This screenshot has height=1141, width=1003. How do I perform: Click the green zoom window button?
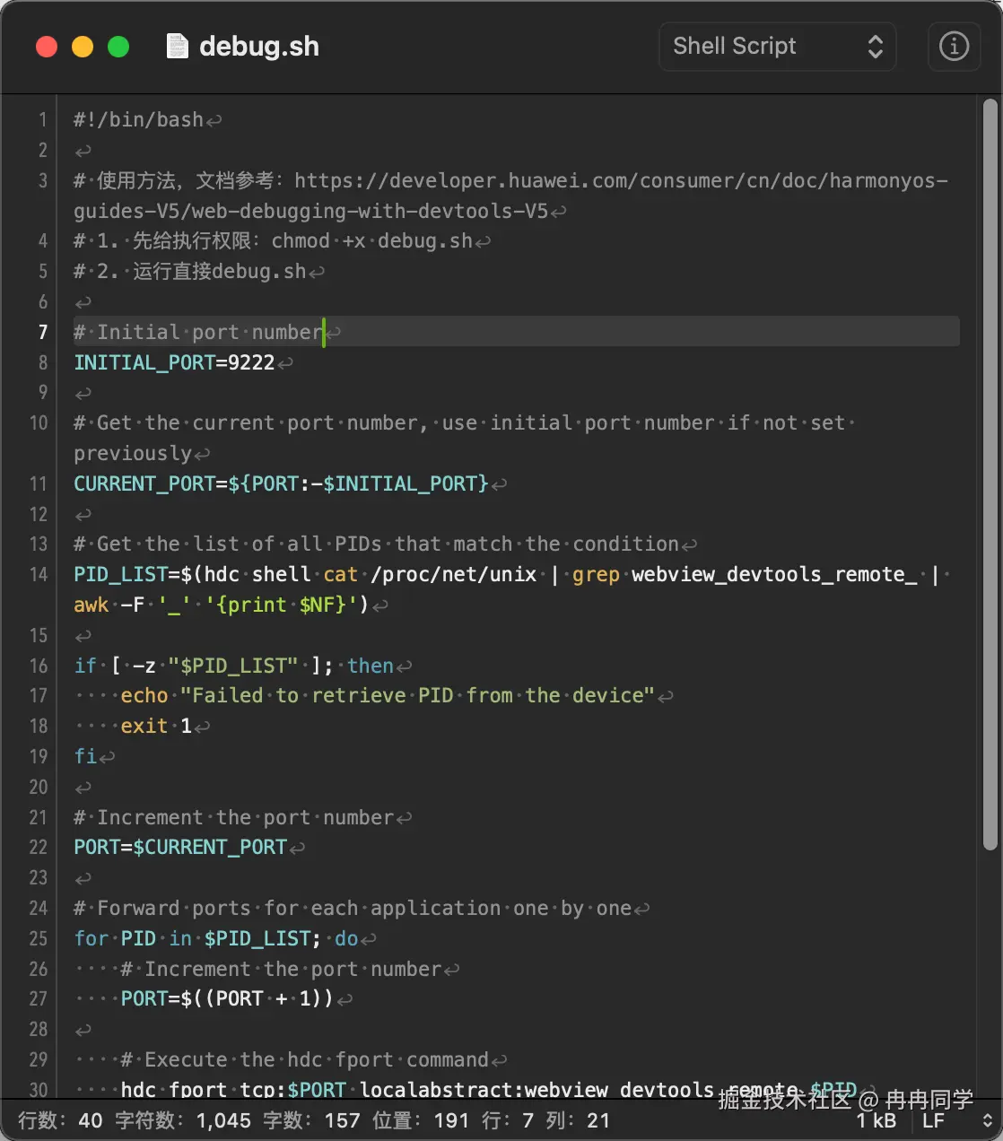(118, 47)
